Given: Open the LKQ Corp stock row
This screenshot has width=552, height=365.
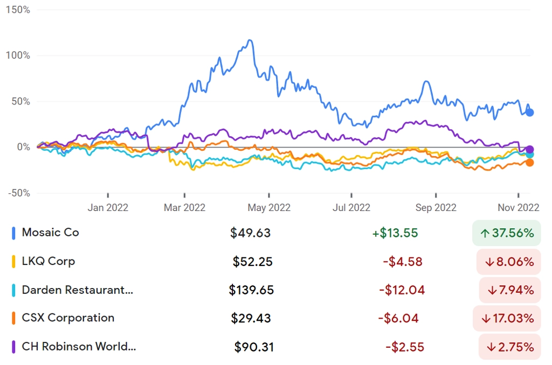Looking at the screenshot, I should click(x=276, y=262).
